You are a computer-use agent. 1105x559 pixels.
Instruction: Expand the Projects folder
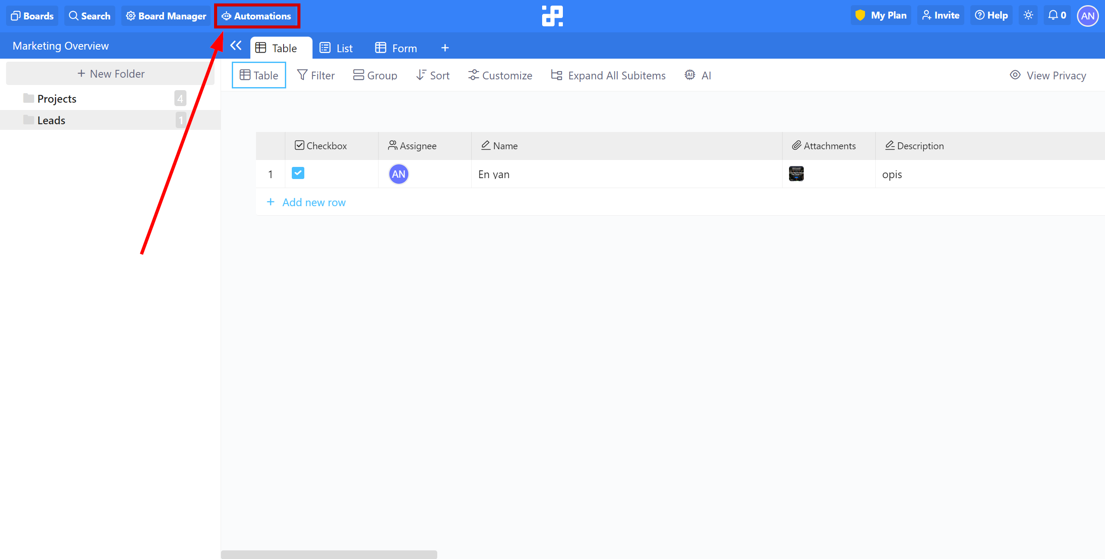57,99
